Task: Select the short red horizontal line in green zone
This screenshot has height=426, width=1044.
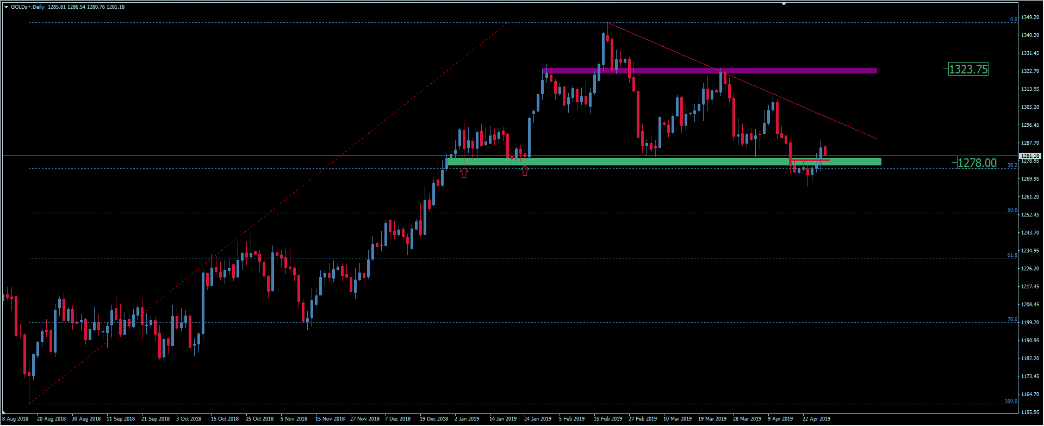Action: coord(811,160)
